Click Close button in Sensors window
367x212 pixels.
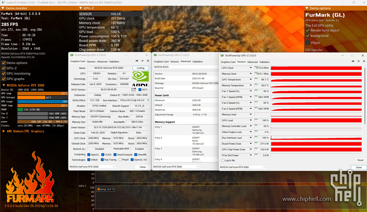359,168
